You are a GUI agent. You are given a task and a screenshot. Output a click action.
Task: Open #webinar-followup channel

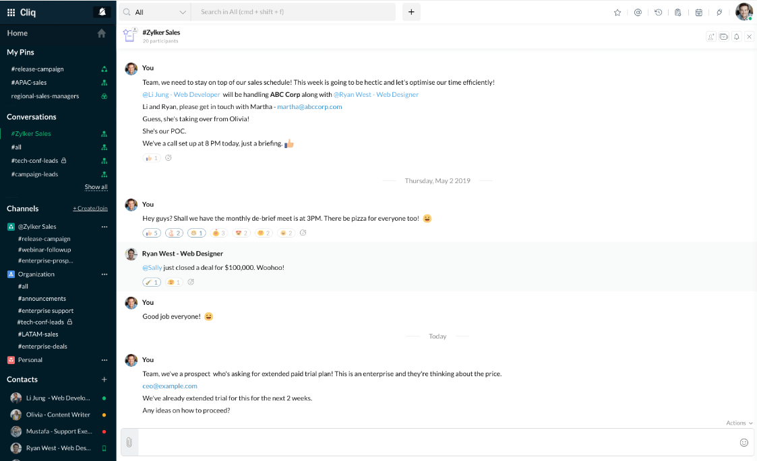point(44,250)
